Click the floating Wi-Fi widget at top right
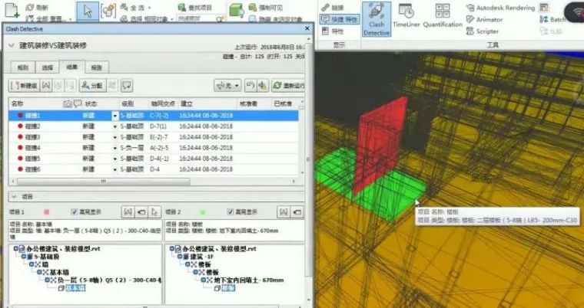This screenshot has height=308, width=584. coord(575,14)
